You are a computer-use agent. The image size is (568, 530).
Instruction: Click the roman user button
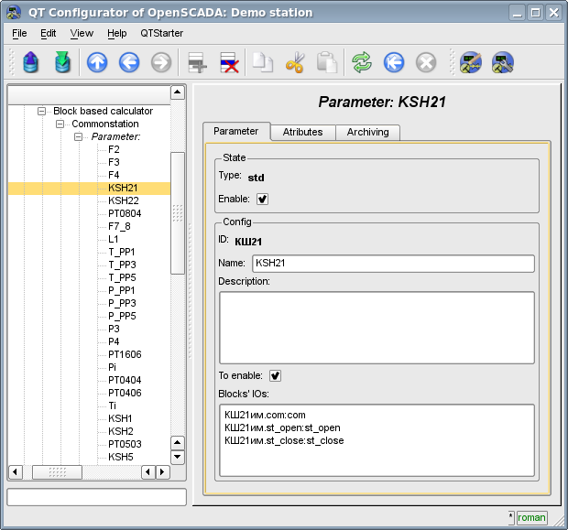click(x=531, y=517)
